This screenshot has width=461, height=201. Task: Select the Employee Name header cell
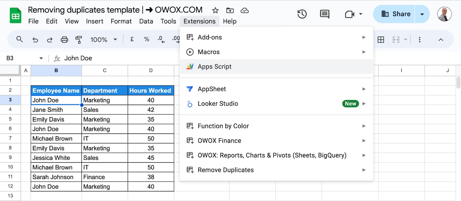(56, 91)
